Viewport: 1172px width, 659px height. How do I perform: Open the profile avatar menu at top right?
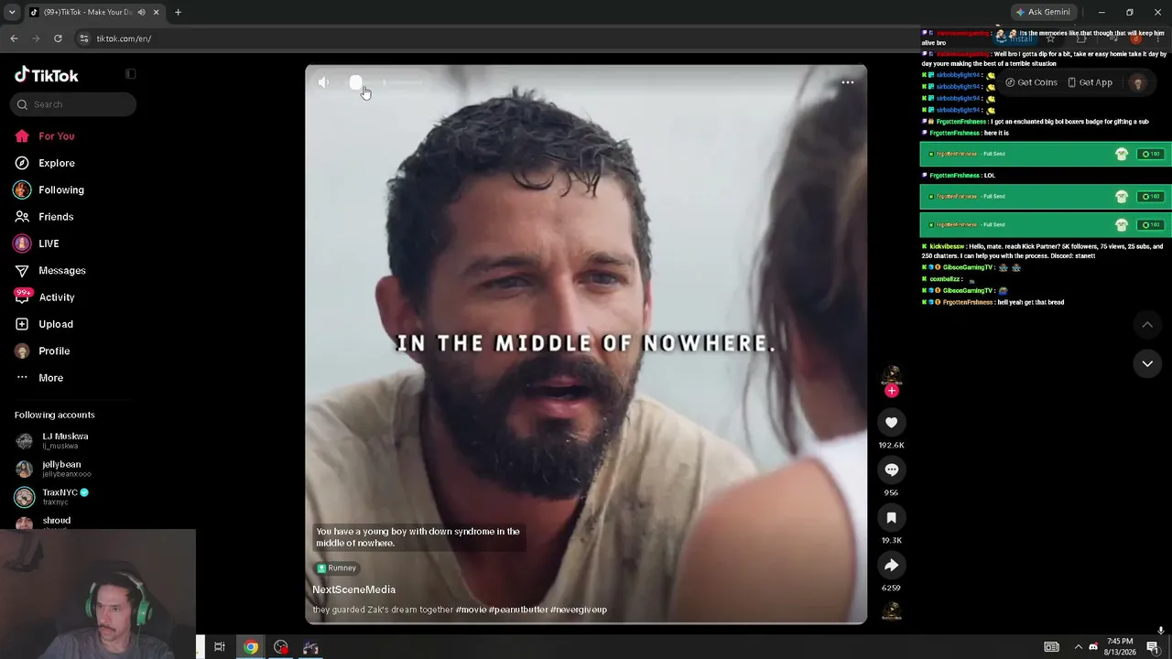pos(1138,82)
